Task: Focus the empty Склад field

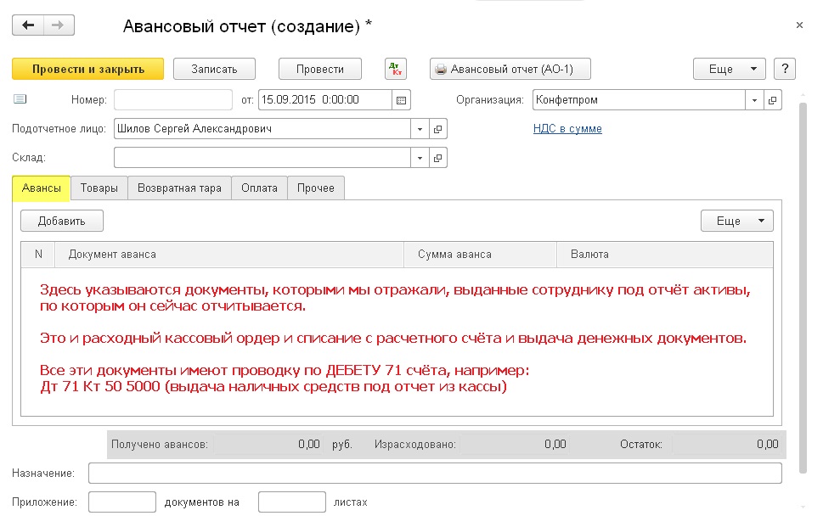Action: tap(262, 158)
